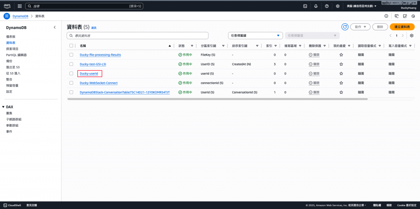Click 意見回饋 feedback in footer
Viewport: 420px width, 209px height.
click(x=32, y=205)
